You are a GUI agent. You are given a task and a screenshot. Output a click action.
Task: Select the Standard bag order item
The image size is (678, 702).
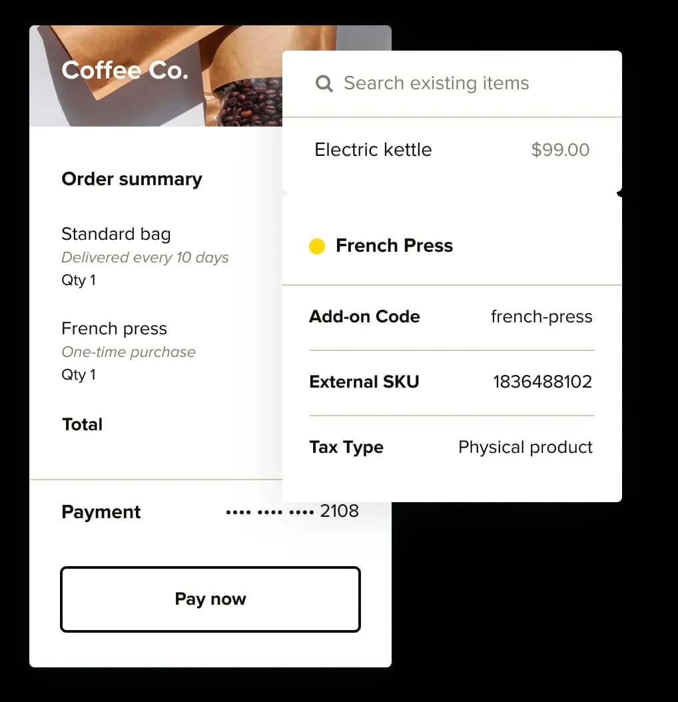click(x=116, y=234)
